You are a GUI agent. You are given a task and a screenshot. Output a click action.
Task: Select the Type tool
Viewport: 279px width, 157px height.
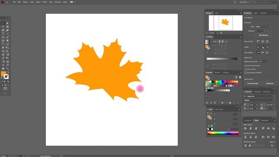[x=3, y=34]
